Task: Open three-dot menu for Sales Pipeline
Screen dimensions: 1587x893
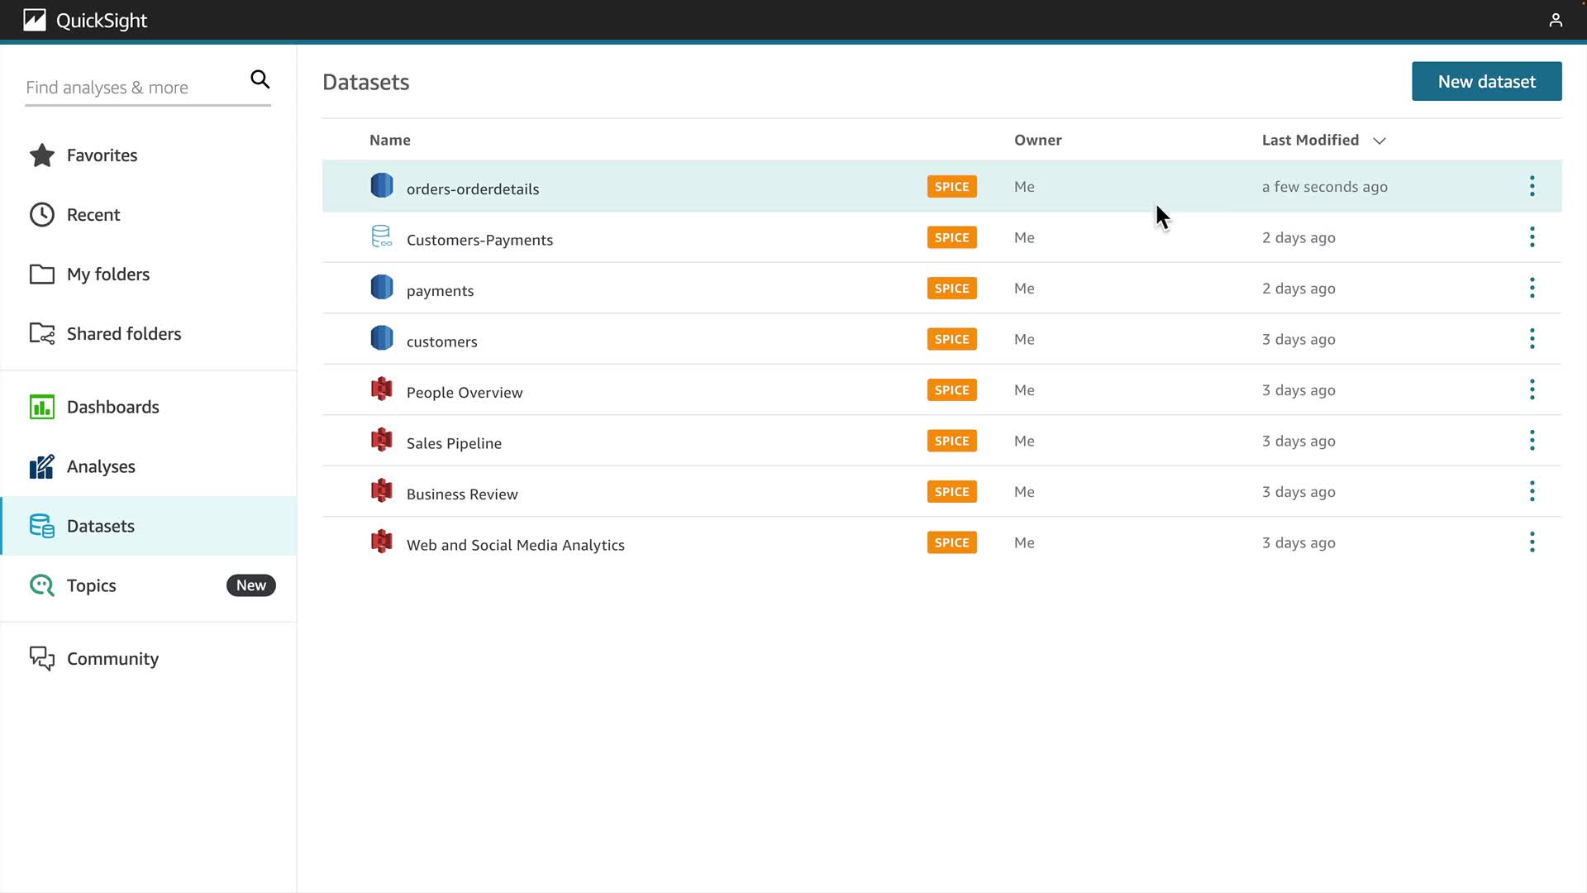Action: 1532,441
